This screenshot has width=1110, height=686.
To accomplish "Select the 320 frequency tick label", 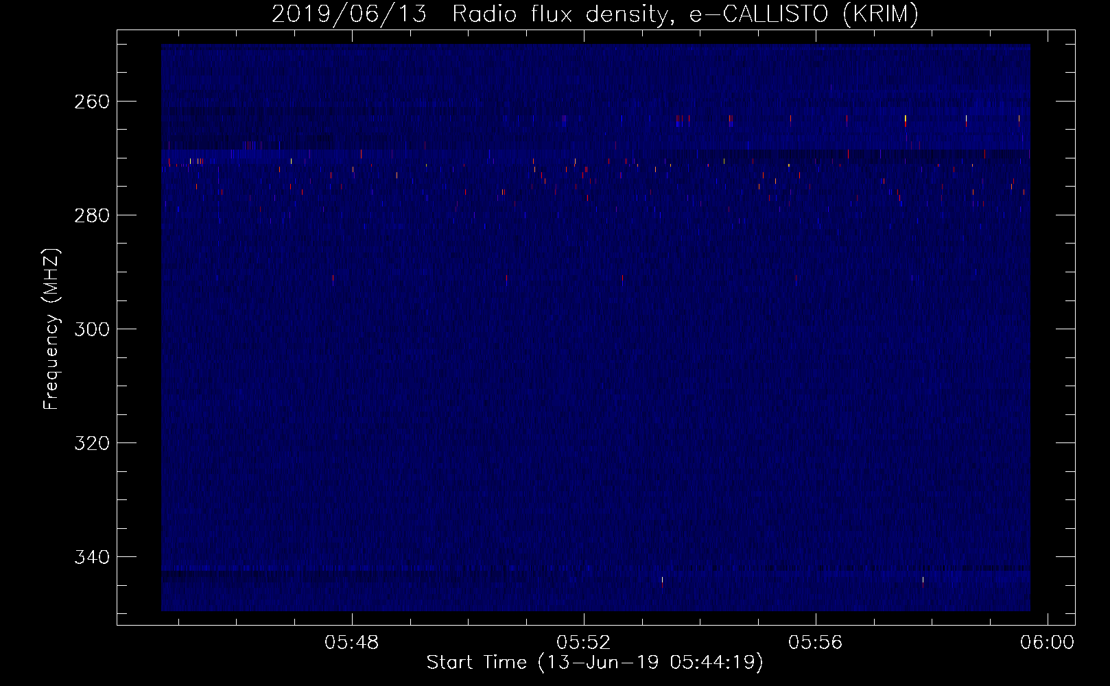I will click(91, 443).
